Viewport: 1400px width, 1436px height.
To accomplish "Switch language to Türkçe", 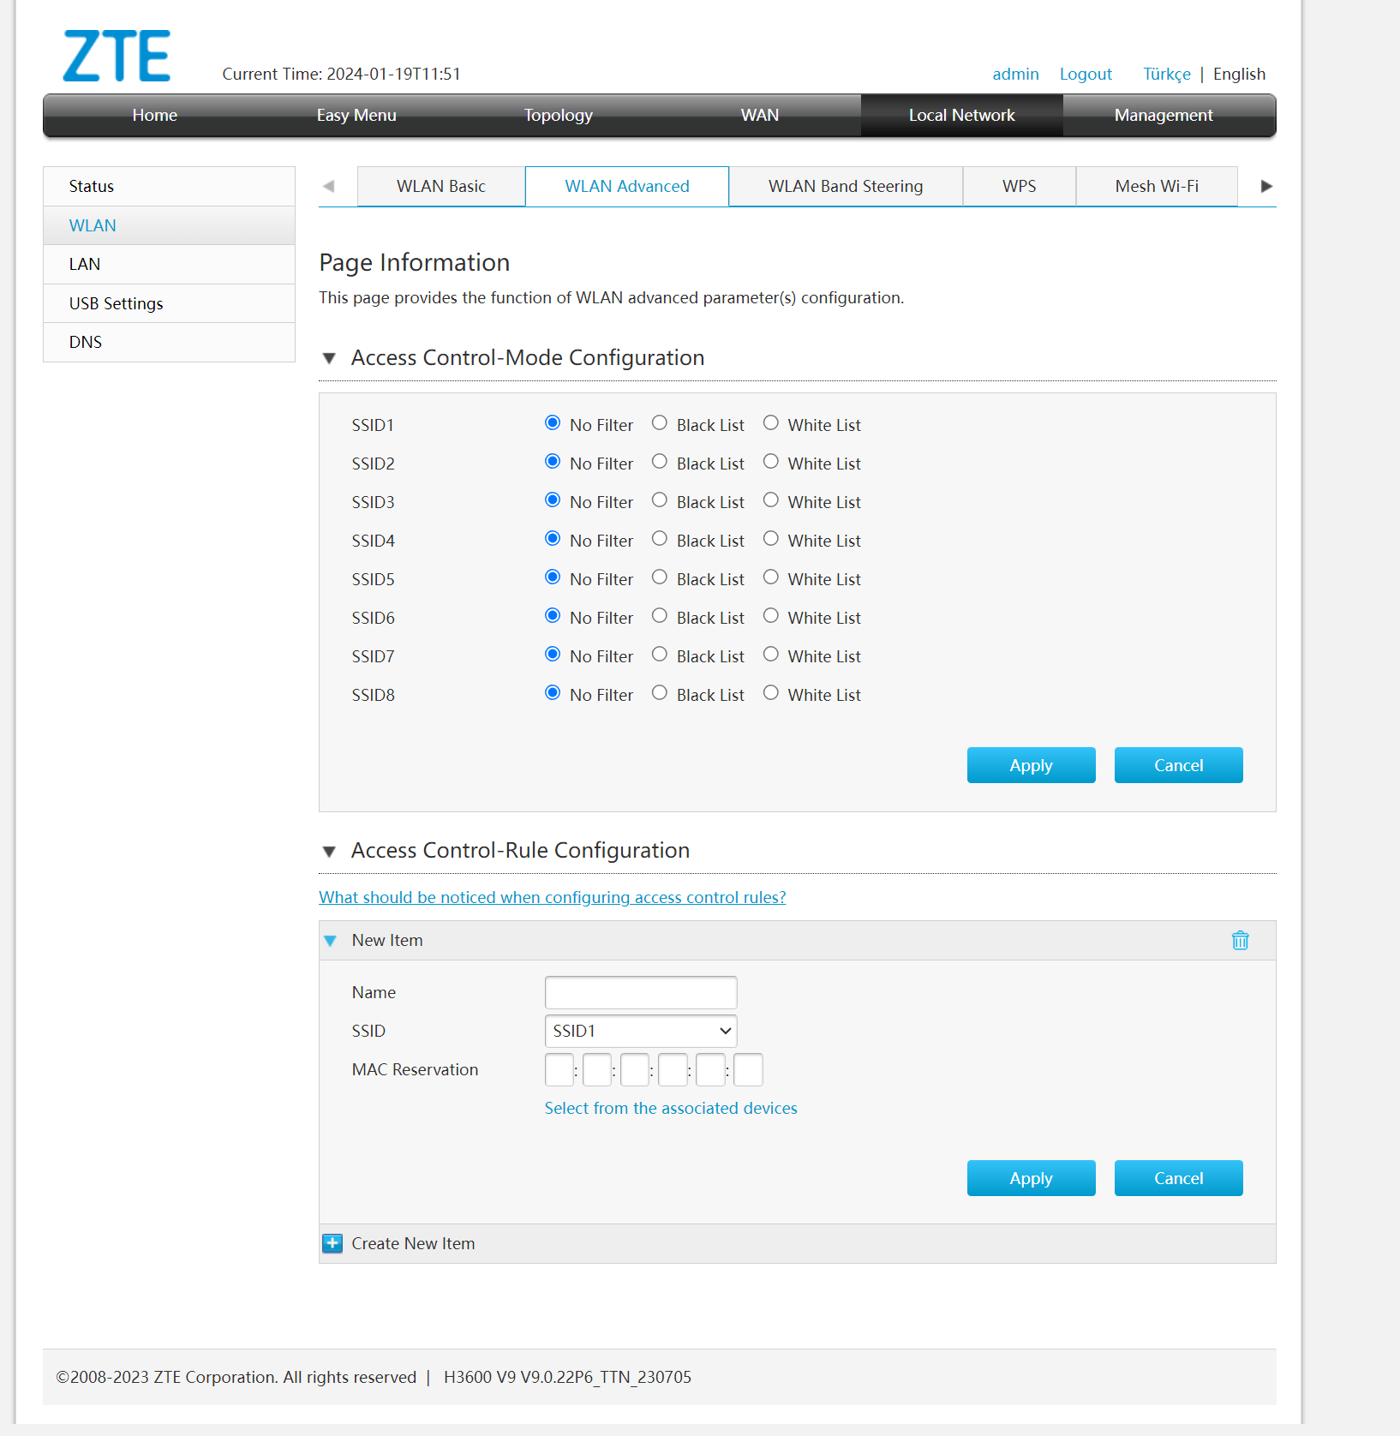I will 1166,75.
